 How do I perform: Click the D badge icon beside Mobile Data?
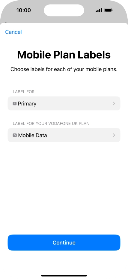tap(15, 135)
